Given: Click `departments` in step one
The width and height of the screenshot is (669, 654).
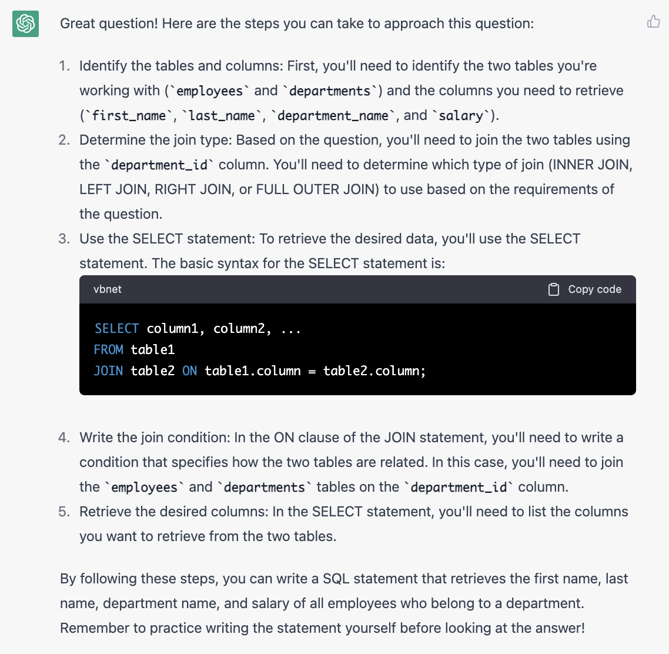Looking at the screenshot, I should click(x=330, y=91).
